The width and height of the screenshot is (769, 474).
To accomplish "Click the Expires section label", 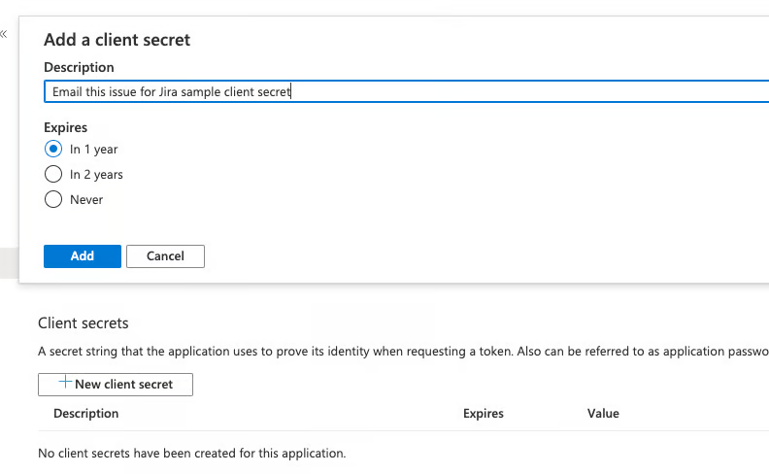I will (65, 127).
